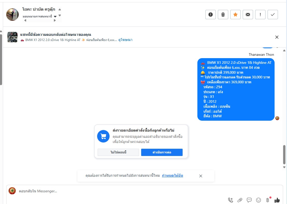The width and height of the screenshot is (287, 204).
Task: Click ไม่ใช่ตอนนี้ button in order prompt
Action: pyautogui.click(x=118, y=152)
